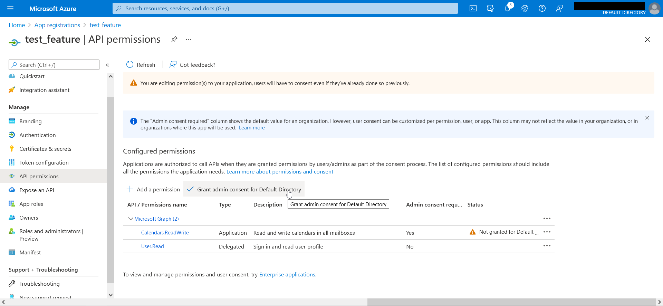This screenshot has width=663, height=306.
Task: Open Quickstart in the sidebar
Action: (x=32, y=76)
